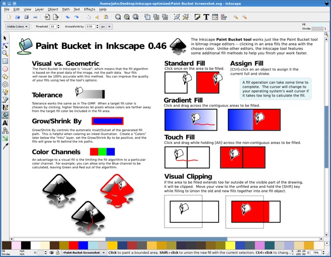Open the Align and Distribute icon
This screenshot has width=331, height=257.
click(224, 17)
